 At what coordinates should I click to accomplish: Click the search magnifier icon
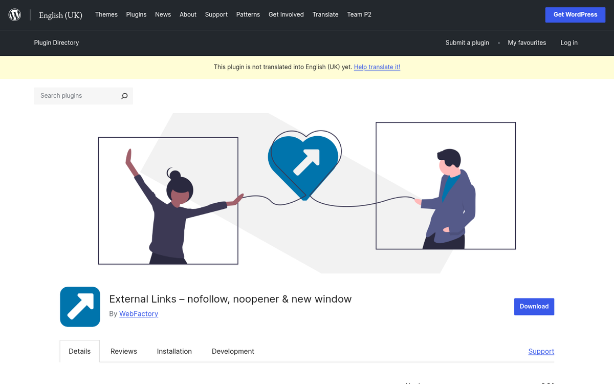(124, 96)
